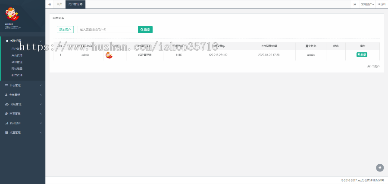This screenshot has width=388, height=184.
Task: Open 角色管理 in sidebar submenu
Action: click(17, 55)
